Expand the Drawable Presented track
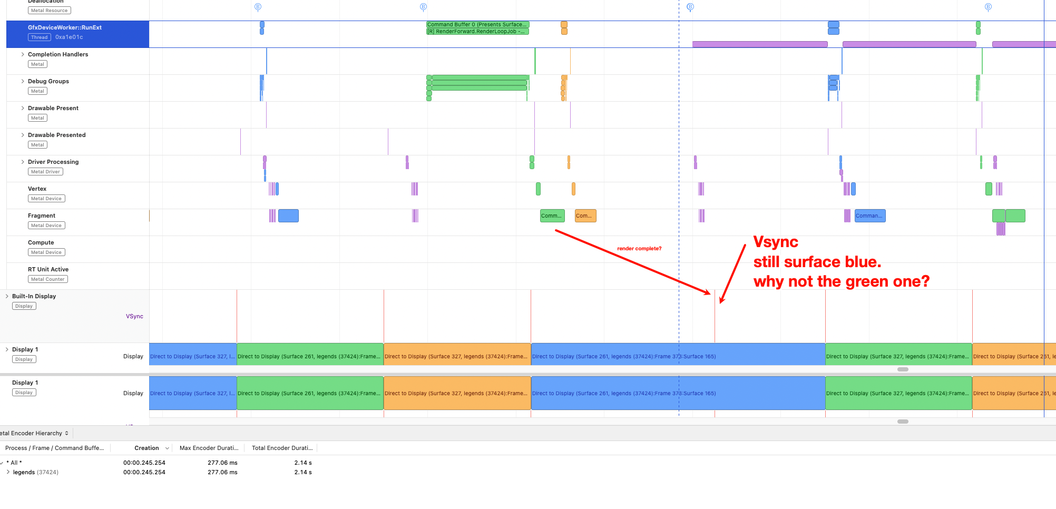This screenshot has width=1056, height=509. 23,135
